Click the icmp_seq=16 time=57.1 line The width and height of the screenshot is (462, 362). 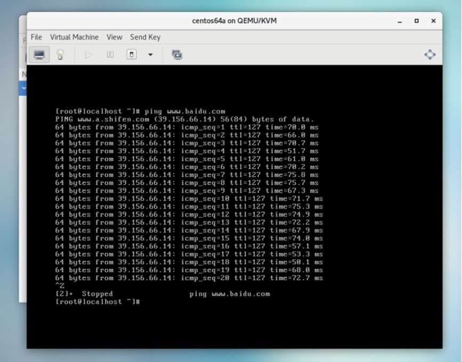189,246
